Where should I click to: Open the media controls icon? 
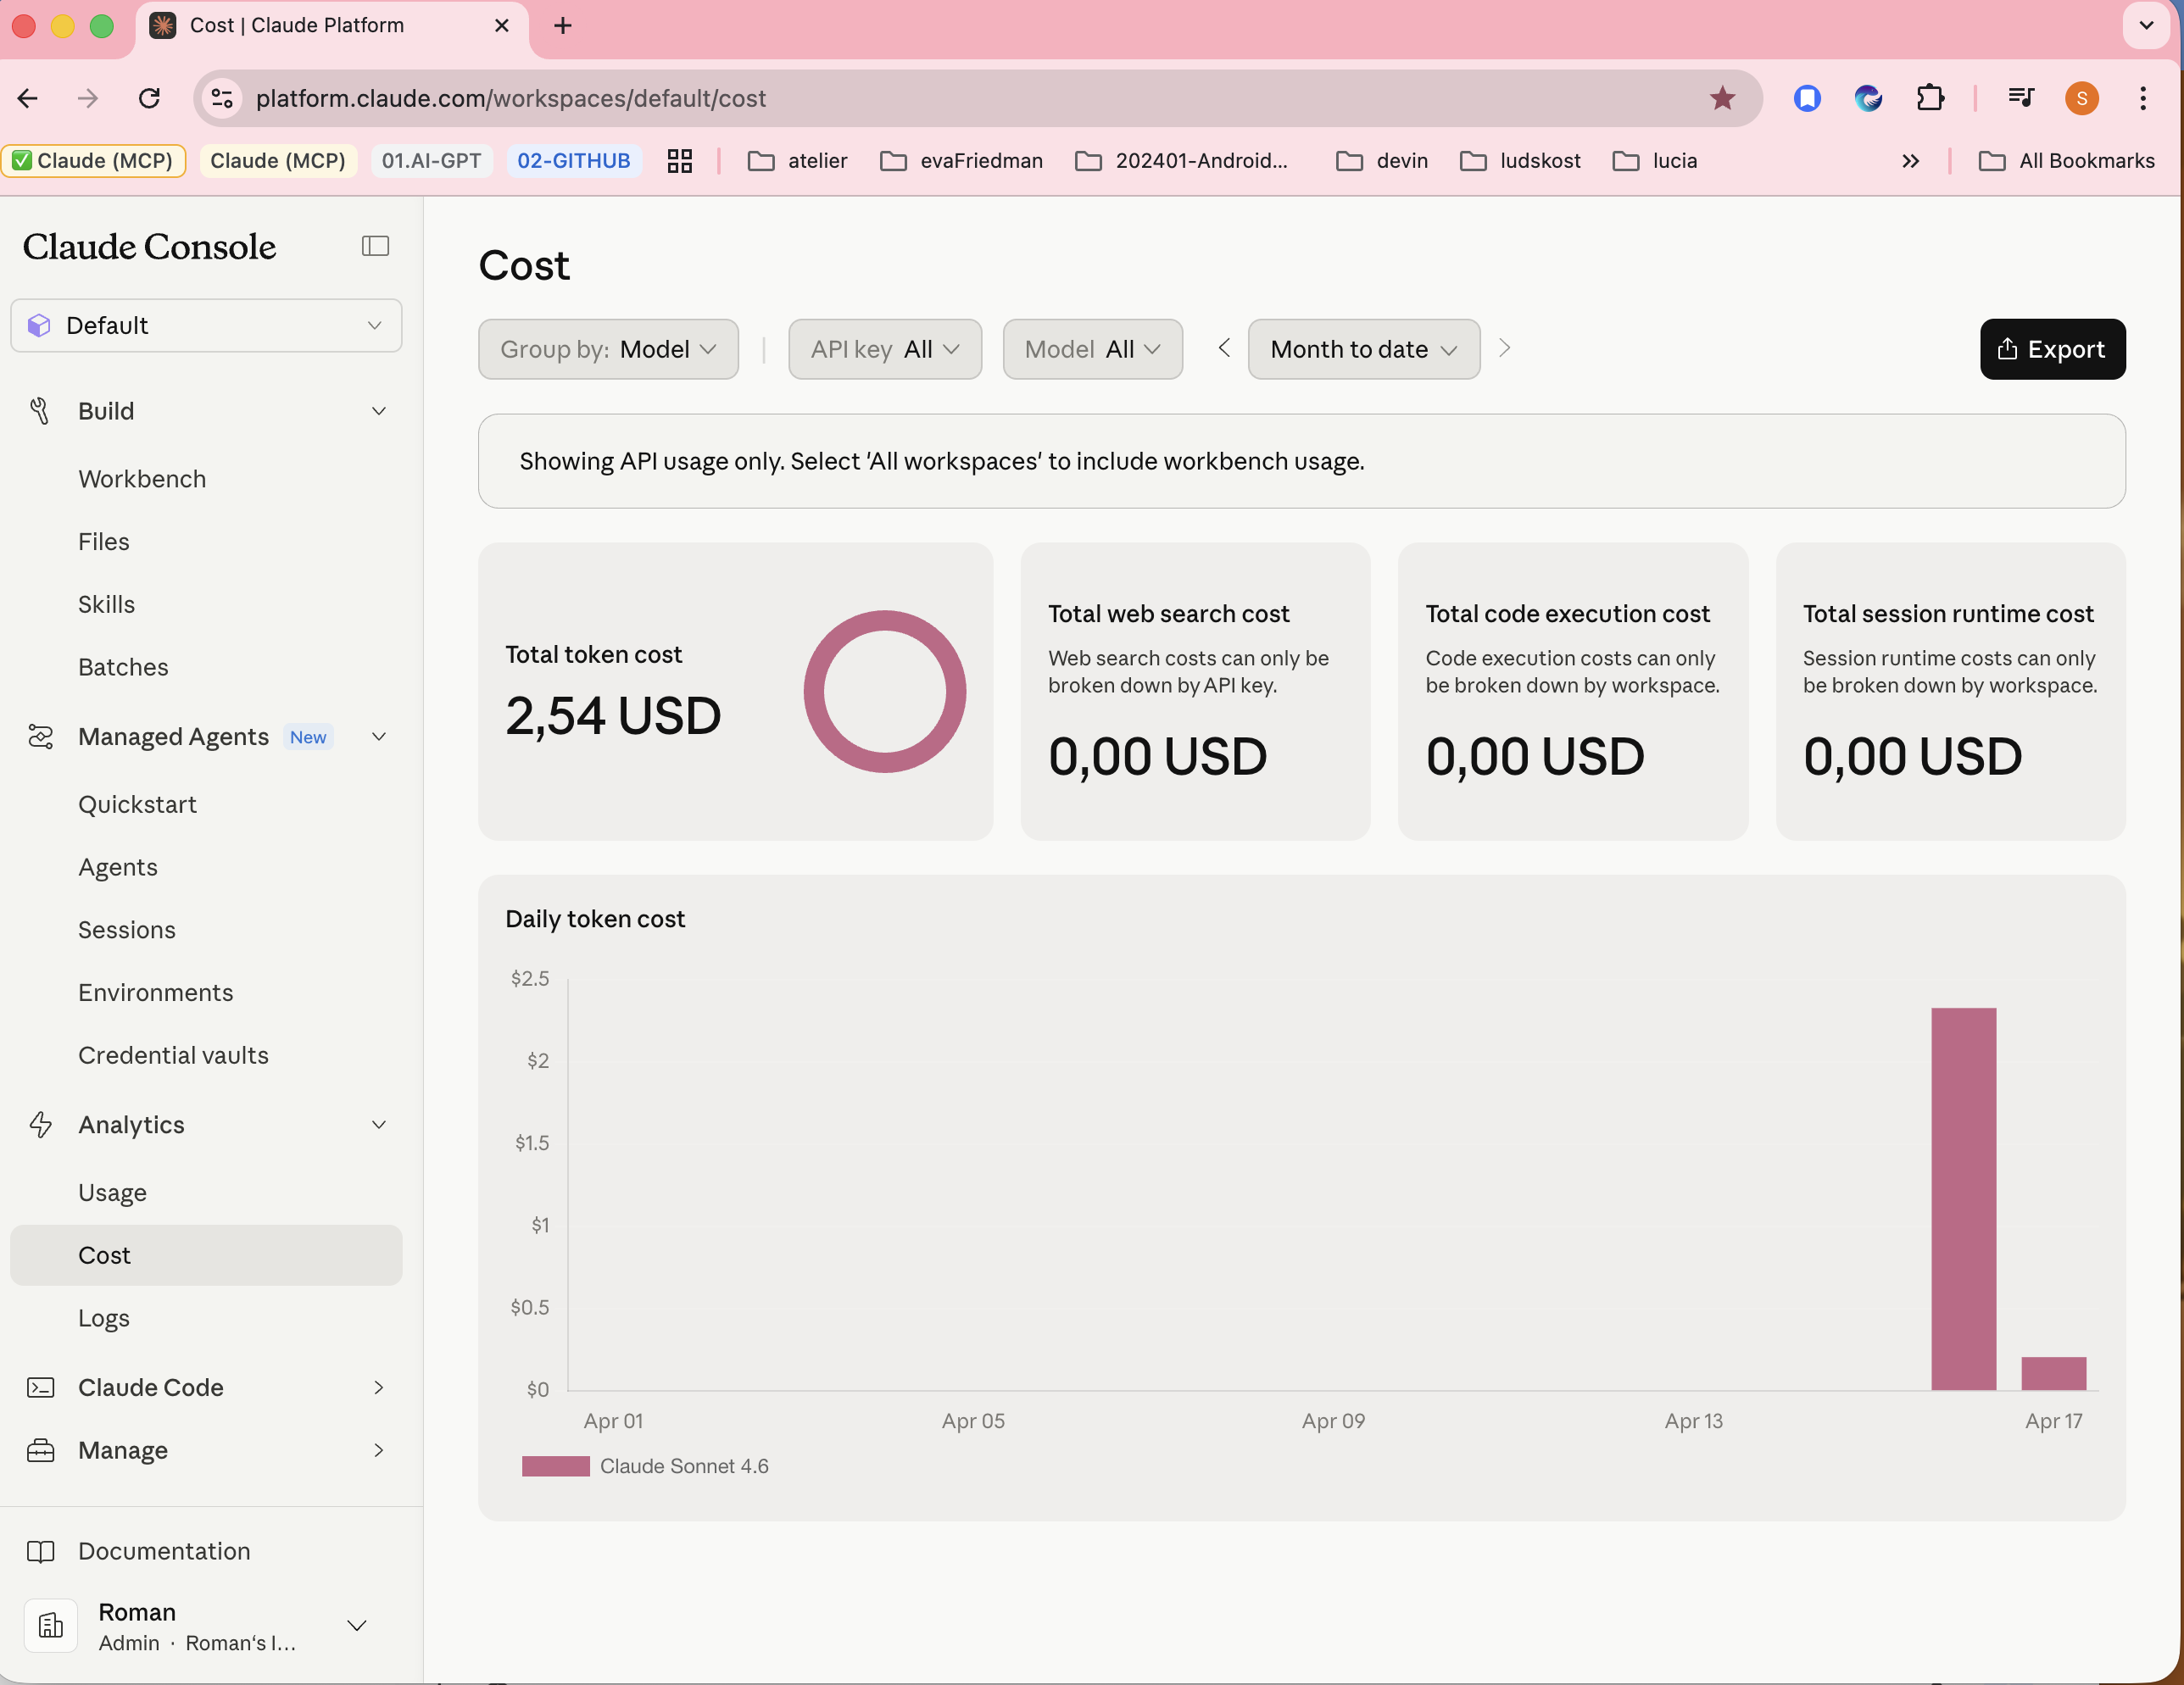pyautogui.click(x=2021, y=98)
